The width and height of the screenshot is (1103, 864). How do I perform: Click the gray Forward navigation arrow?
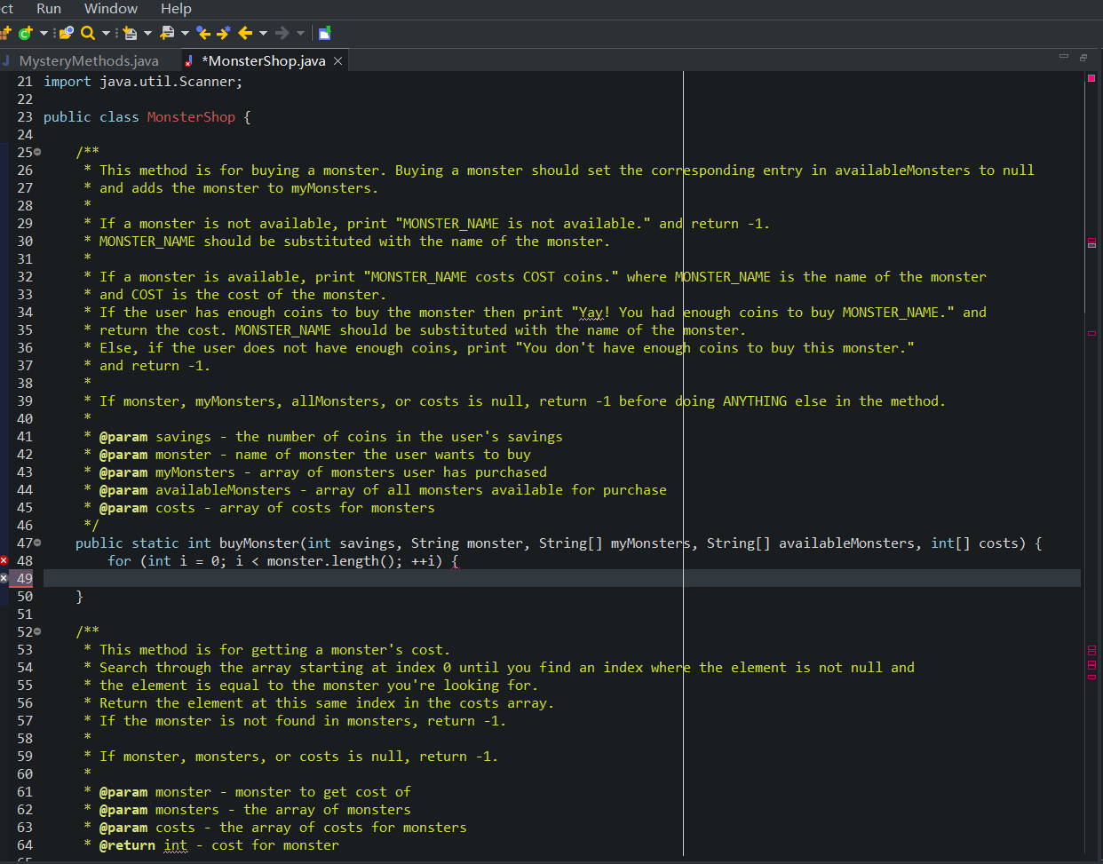pos(282,33)
